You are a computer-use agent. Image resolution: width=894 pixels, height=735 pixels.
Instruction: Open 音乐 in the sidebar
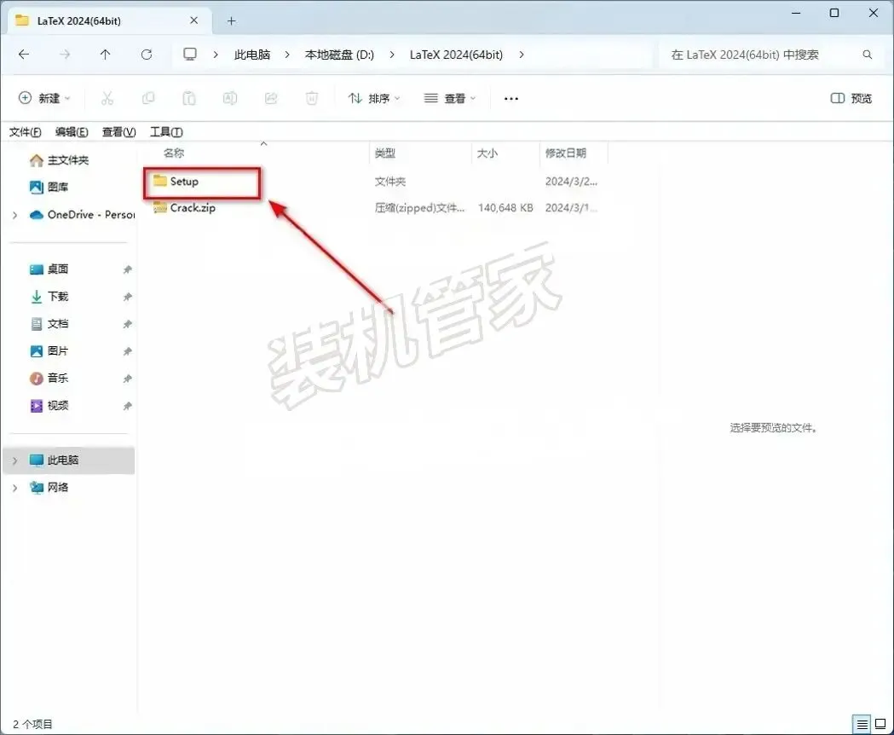coord(49,378)
